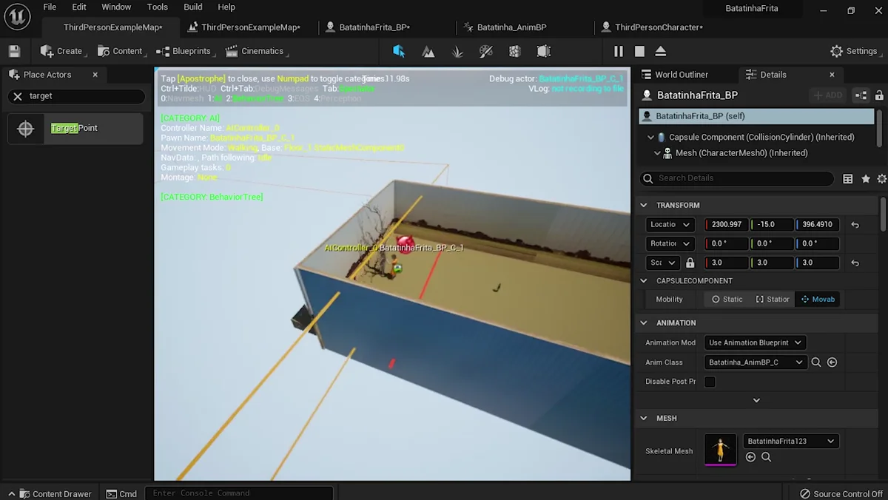Open the Build menu
The image size is (888, 500).
click(x=193, y=7)
